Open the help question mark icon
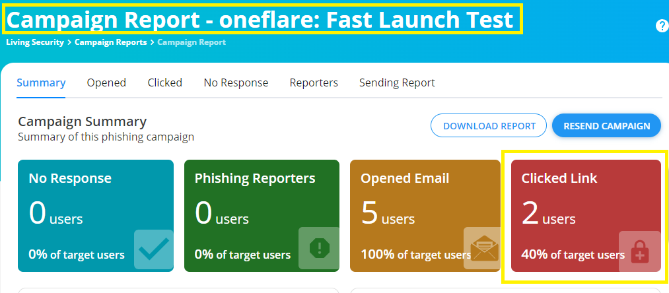 point(662,26)
